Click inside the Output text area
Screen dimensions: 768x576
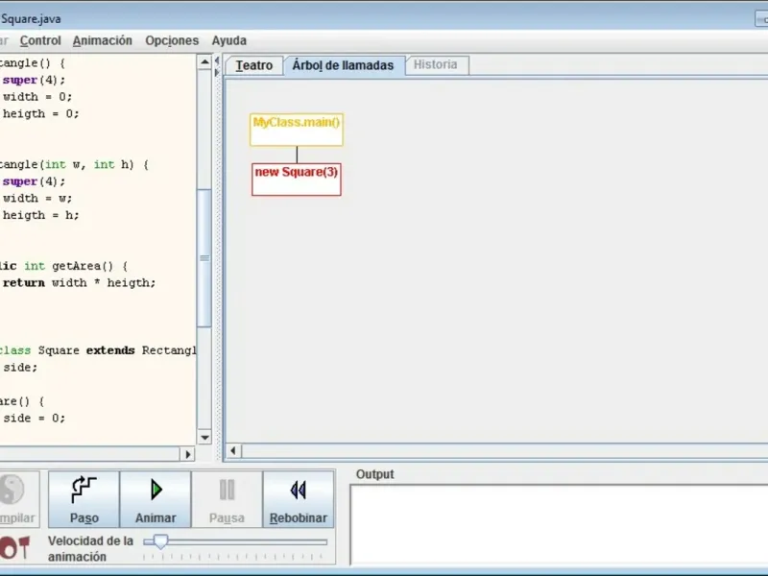[x=560, y=524]
